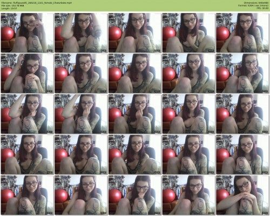Click the Format line in the header
The image size is (270, 216).
coord(253,5)
